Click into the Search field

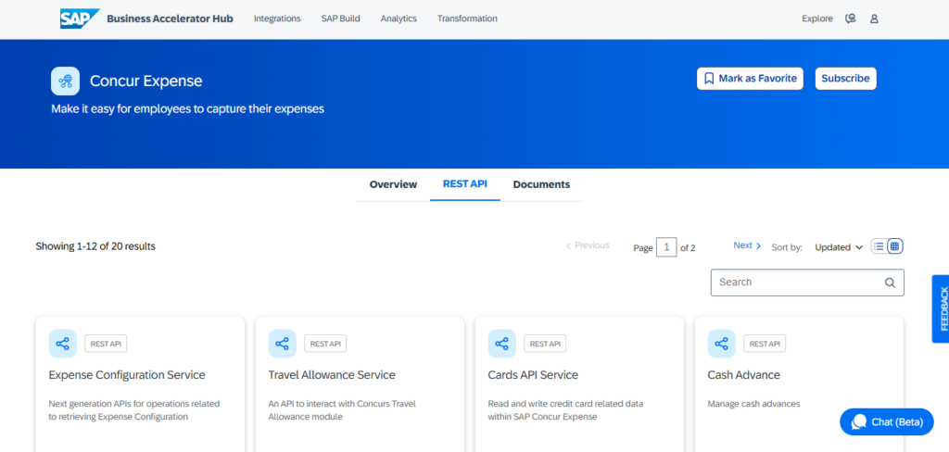pyautogui.click(x=807, y=282)
